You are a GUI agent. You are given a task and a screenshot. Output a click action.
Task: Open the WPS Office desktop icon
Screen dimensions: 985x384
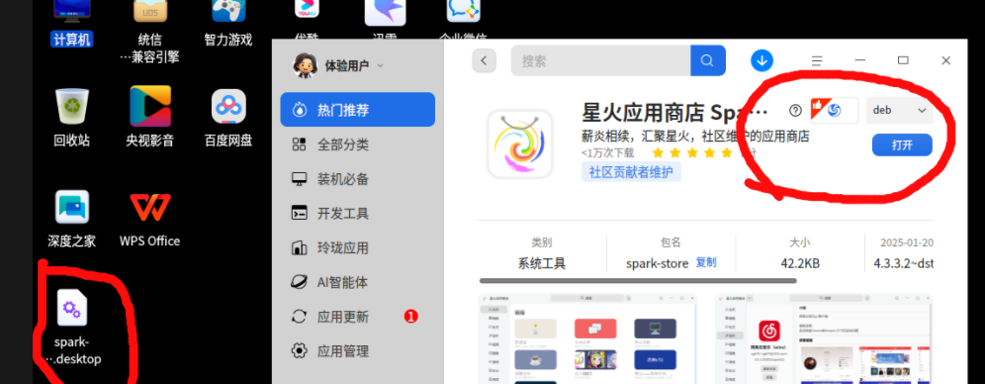[x=149, y=219]
